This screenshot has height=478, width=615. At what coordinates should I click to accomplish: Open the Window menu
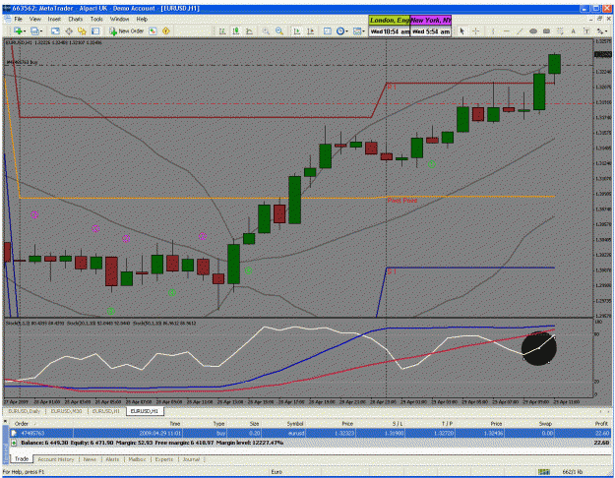(119, 19)
